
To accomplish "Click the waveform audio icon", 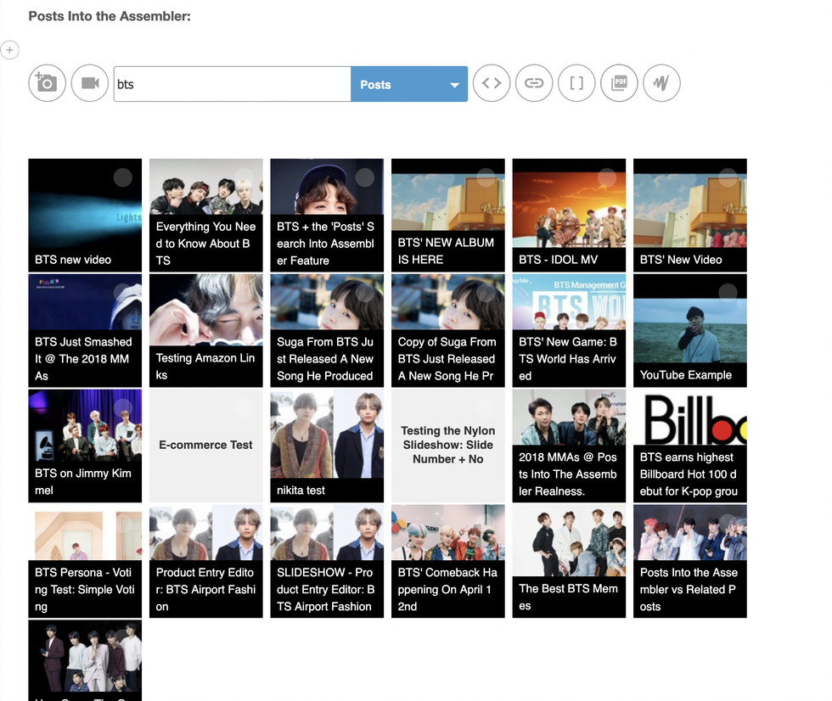I will coord(661,83).
